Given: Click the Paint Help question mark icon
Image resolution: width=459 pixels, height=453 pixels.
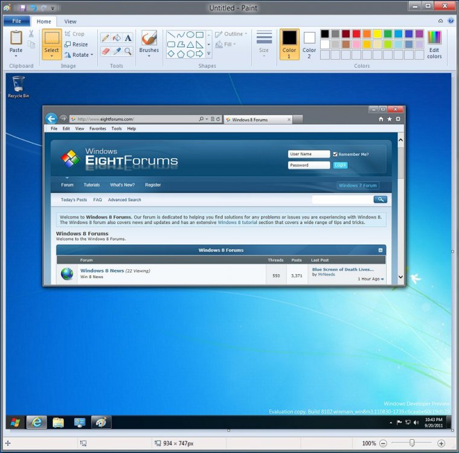Looking at the screenshot, I should [x=451, y=21].
